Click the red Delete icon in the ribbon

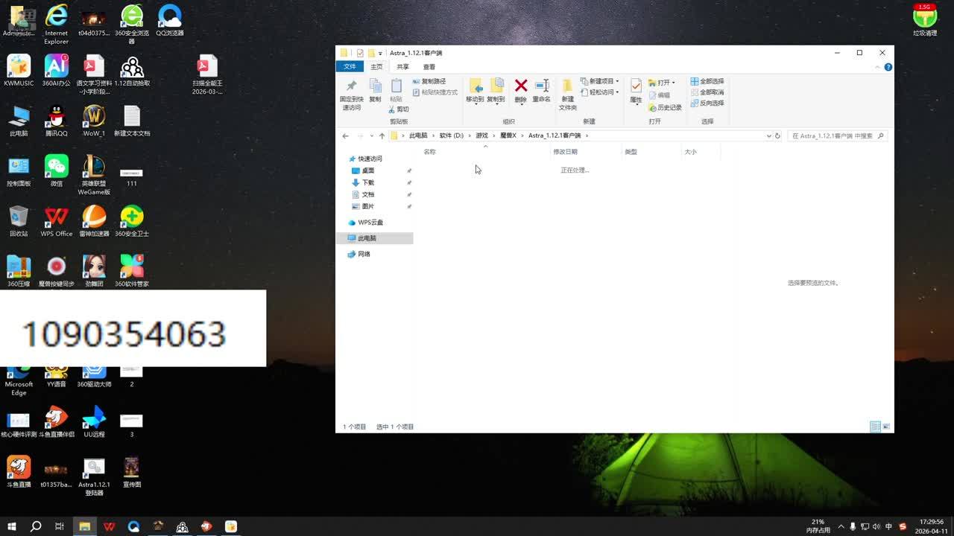520,90
